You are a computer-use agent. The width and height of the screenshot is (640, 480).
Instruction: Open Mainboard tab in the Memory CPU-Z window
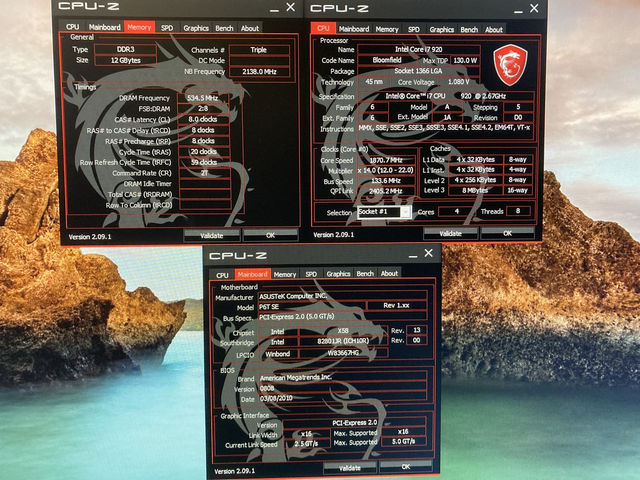tap(104, 27)
